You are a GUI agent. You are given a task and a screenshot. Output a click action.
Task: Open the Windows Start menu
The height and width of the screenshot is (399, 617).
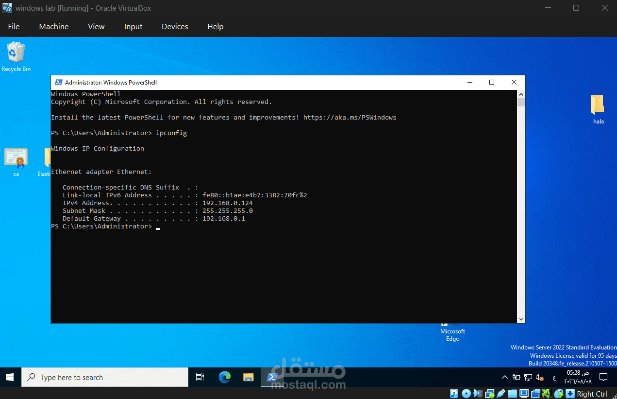pos(10,377)
